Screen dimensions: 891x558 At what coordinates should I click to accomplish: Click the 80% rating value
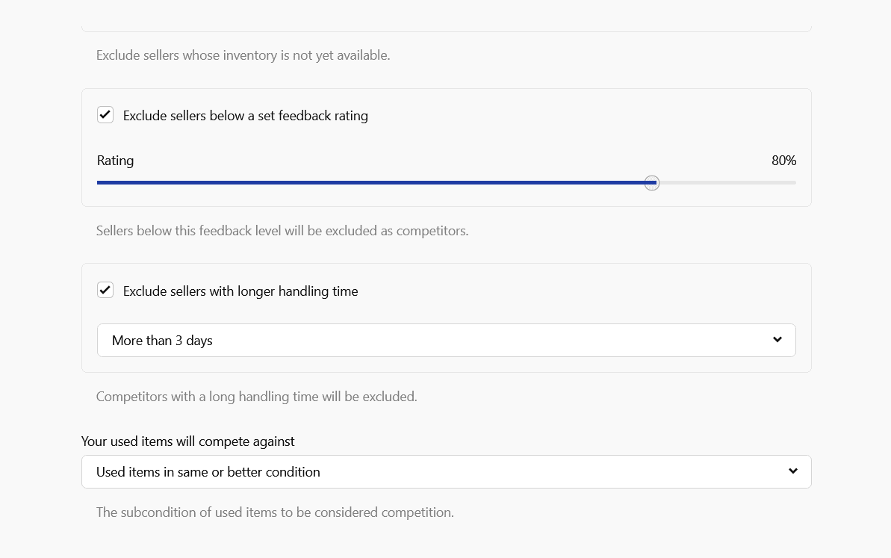pos(783,161)
